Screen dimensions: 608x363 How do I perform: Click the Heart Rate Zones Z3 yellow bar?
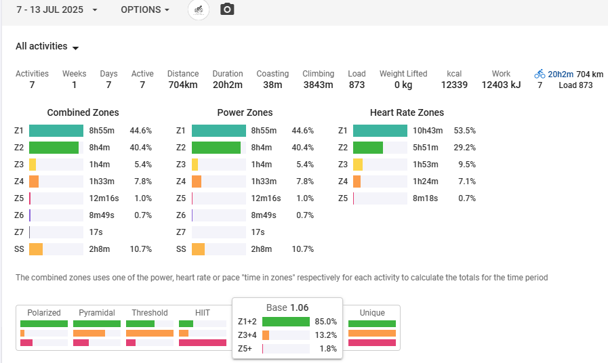point(358,165)
